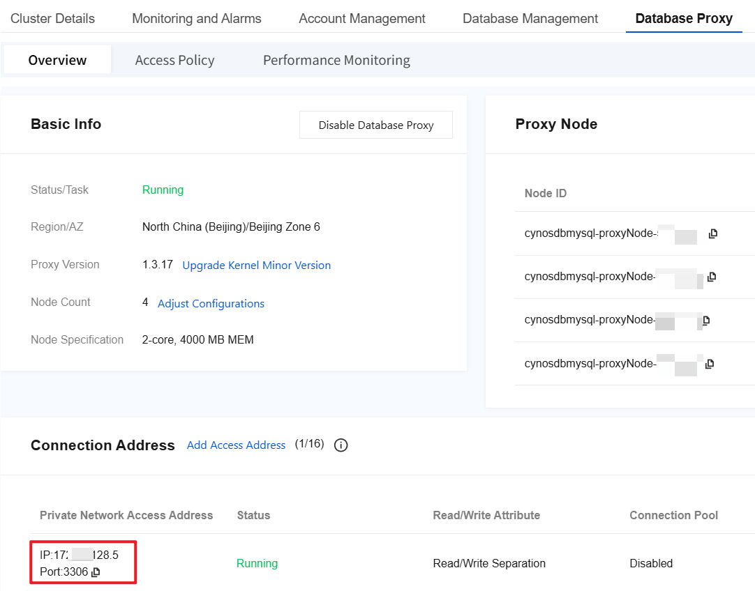The height and width of the screenshot is (591, 755).
Task: Open the Cluster Details tab
Action: click(x=53, y=19)
